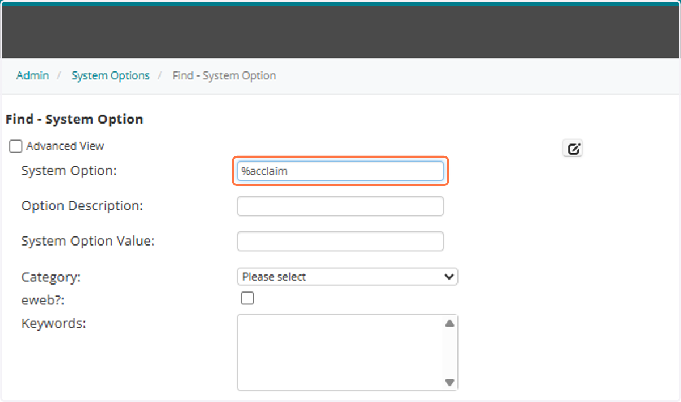
Task: Tick the eweb? checkbox
Action: pyautogui.click(x=247, y=298)
